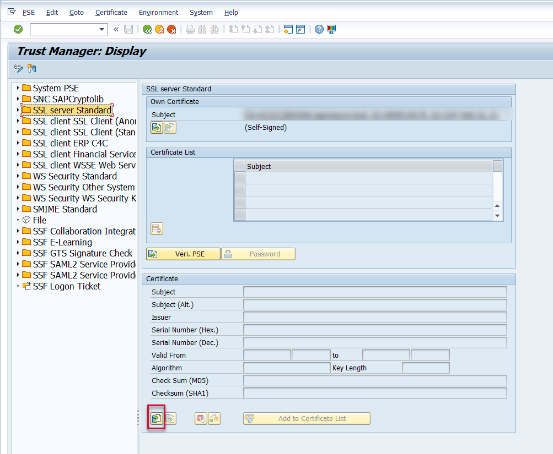Click the Create new session icon
Viewport: 553px width, 454px height.
pyautogui.click(x=287, y=29)
